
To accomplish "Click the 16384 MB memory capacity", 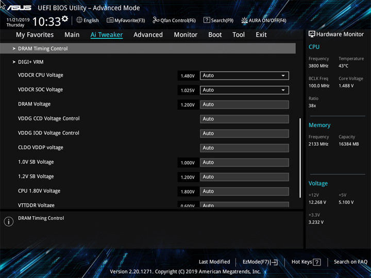I will pos(348,144).
